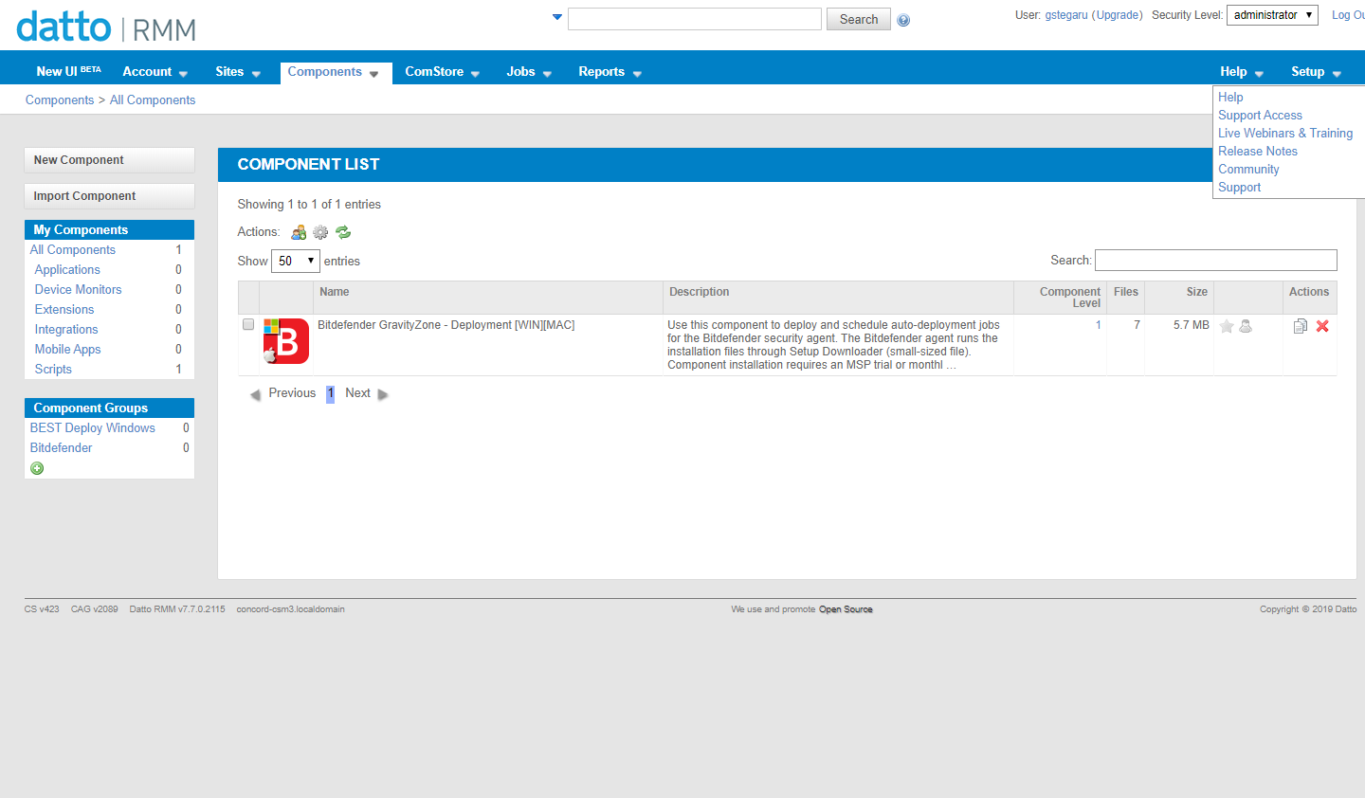1365x798 pixels.
Task: Click the component level value 1 in the Bitdefender row
Action: 1098,325
